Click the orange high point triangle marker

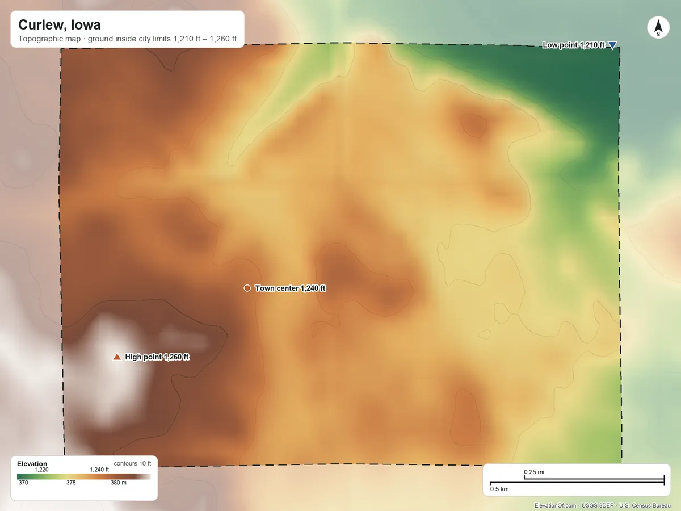tap(117, 357)
